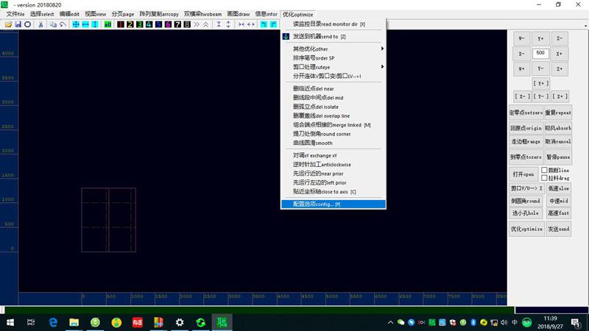
Task: Click the save floppy disk toolbar icon
Action: coord(18,24)
